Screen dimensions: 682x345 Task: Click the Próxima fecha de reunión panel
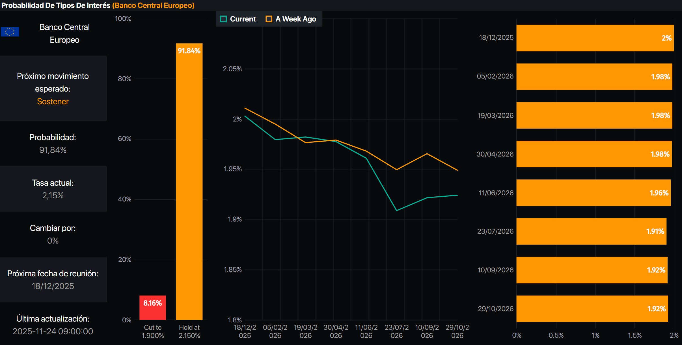point(53,279)
